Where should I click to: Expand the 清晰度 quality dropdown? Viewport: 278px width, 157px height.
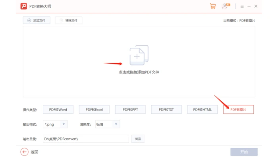pos(108,124)
